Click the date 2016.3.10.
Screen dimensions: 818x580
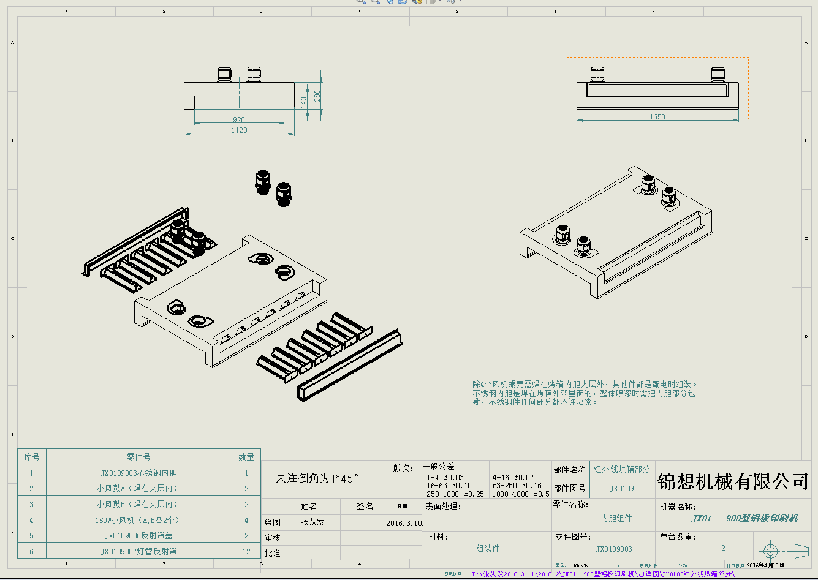pyautogui.click(x=405, y=524)
